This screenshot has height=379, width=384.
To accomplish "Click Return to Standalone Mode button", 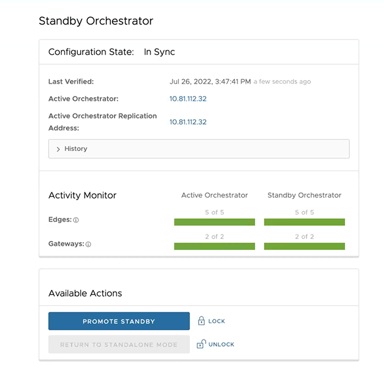I will pyautogui.click(x=119, y=344).
